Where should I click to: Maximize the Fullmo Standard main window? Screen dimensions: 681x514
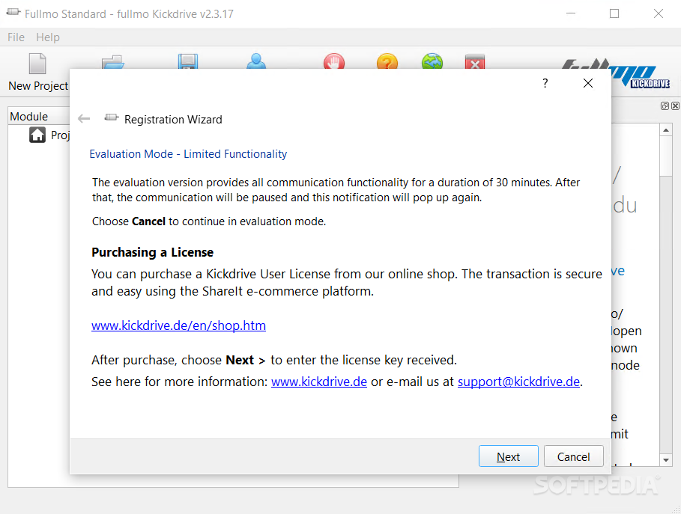click(614, 13)
